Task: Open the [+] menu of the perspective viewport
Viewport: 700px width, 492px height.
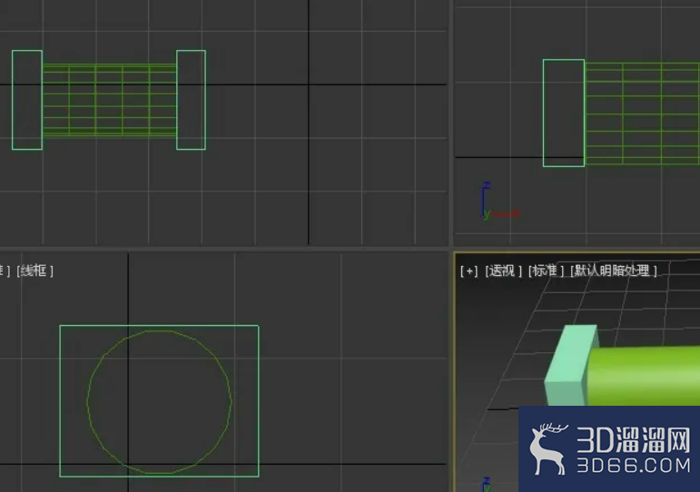Action: pos(468,271)
